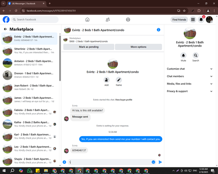The width and height of the screenshot is (218, 174).
Task: Open the taskbar clock and date
Action: tap(203, 171)
